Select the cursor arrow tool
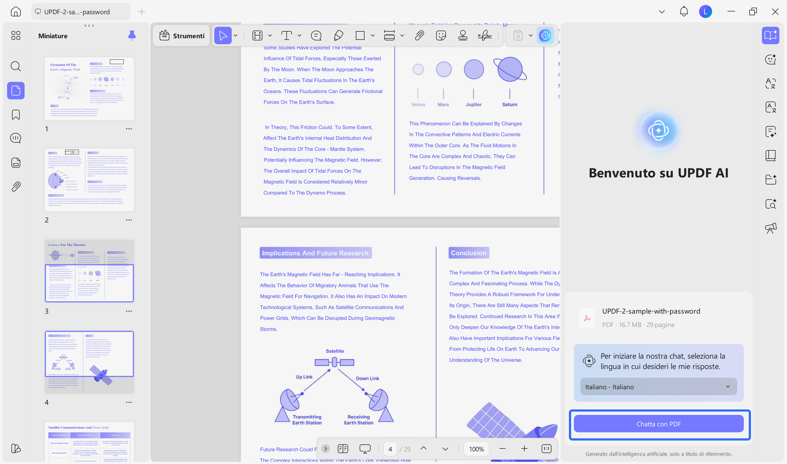Image resolution: width=787 pixels, height=464 pixels. [223, 36]
